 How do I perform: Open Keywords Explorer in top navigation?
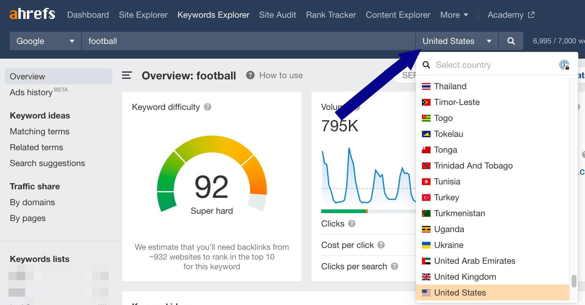click(213, 15)
